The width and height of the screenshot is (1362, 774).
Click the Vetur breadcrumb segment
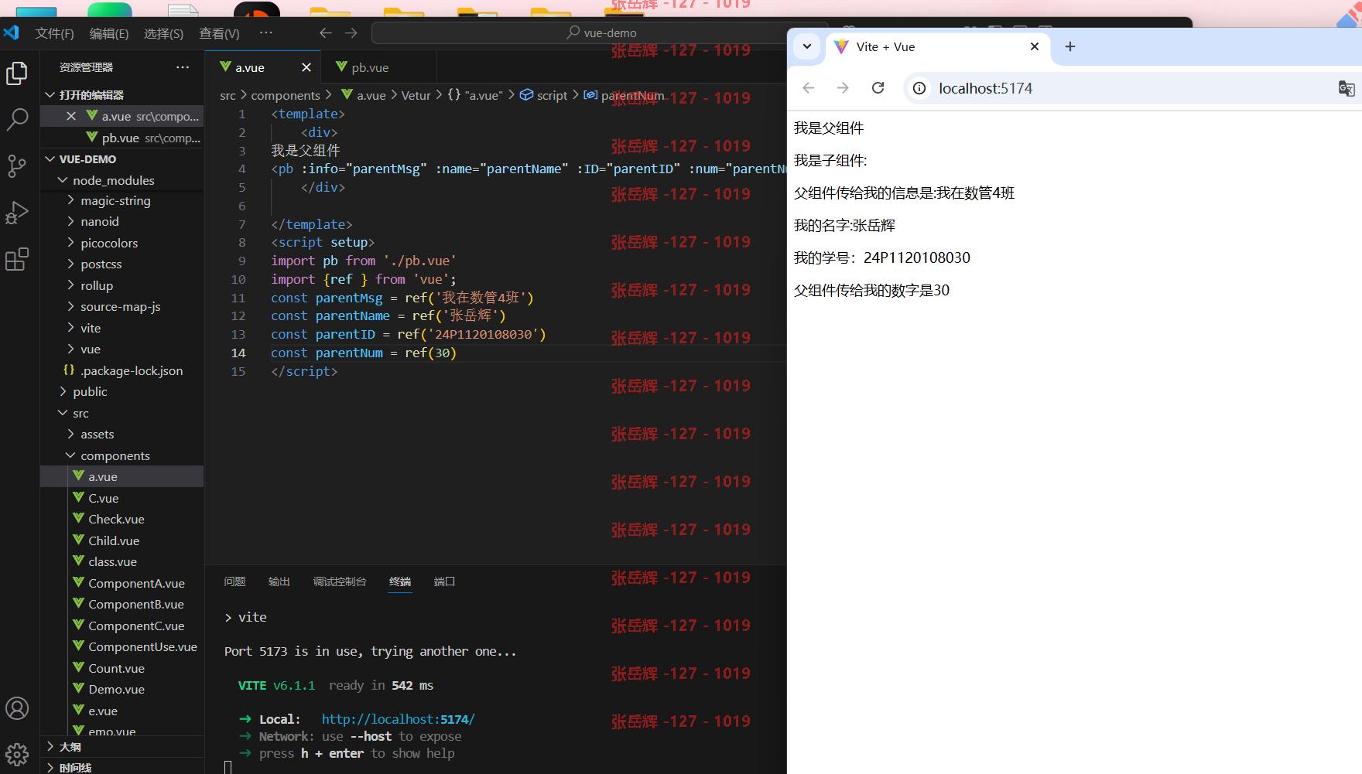pos(416,95)
